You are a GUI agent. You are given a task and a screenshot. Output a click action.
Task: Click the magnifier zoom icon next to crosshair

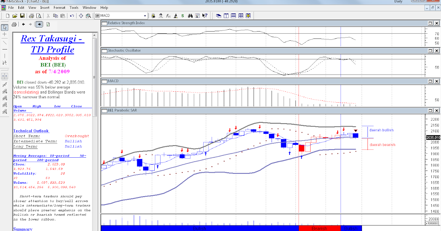(x=88, y=16)
